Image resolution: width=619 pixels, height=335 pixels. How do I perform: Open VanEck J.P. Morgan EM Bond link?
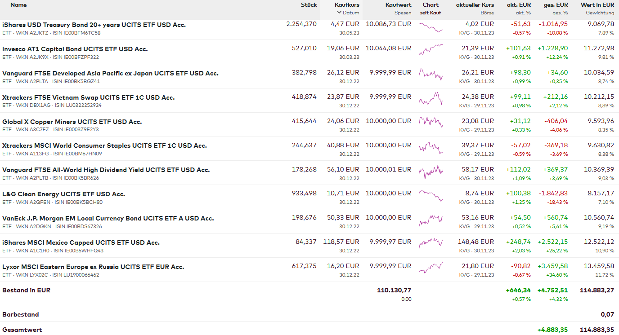[x=108, y=218]
